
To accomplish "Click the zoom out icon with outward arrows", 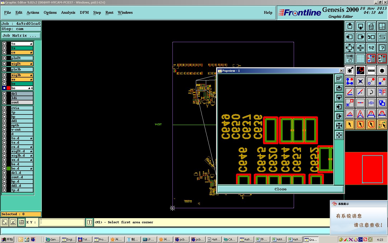I will pyautogui.click(x=361, y=48).
